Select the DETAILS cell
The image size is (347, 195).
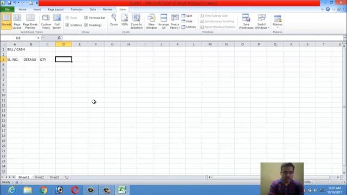tap(31, 60)
